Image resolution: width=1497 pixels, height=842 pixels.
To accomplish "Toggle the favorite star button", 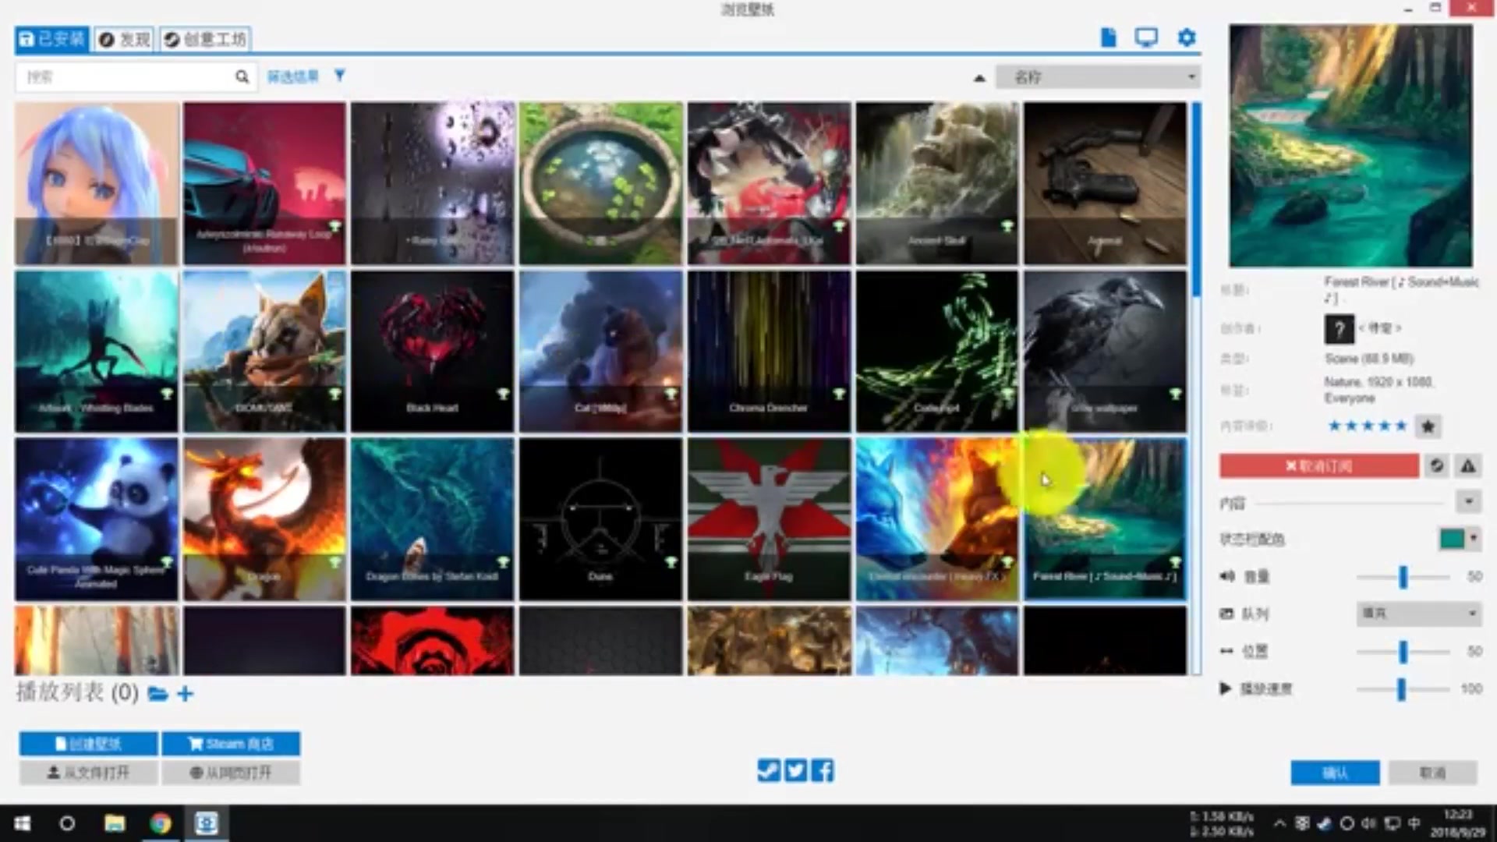I will [x=1428, y=426].
